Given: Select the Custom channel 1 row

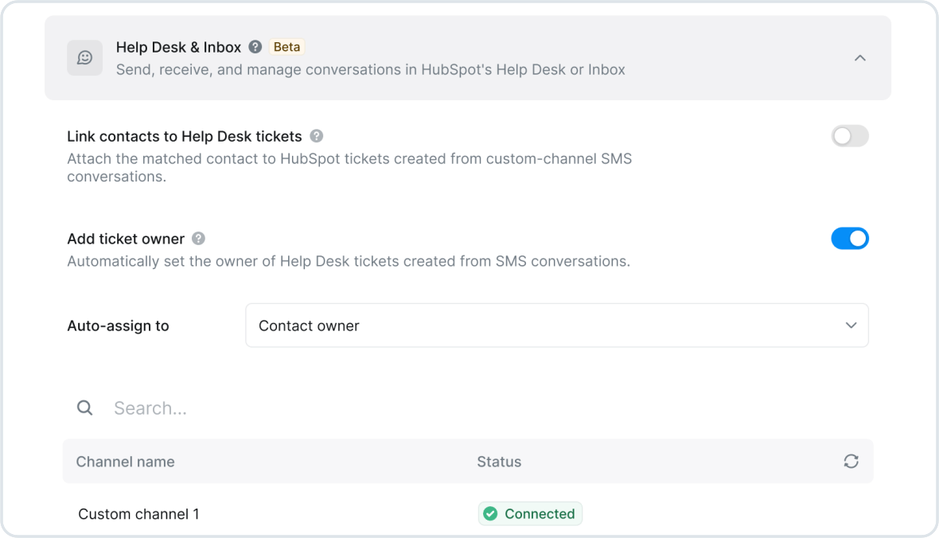Looking at the screenshot, I should point(468,513).
